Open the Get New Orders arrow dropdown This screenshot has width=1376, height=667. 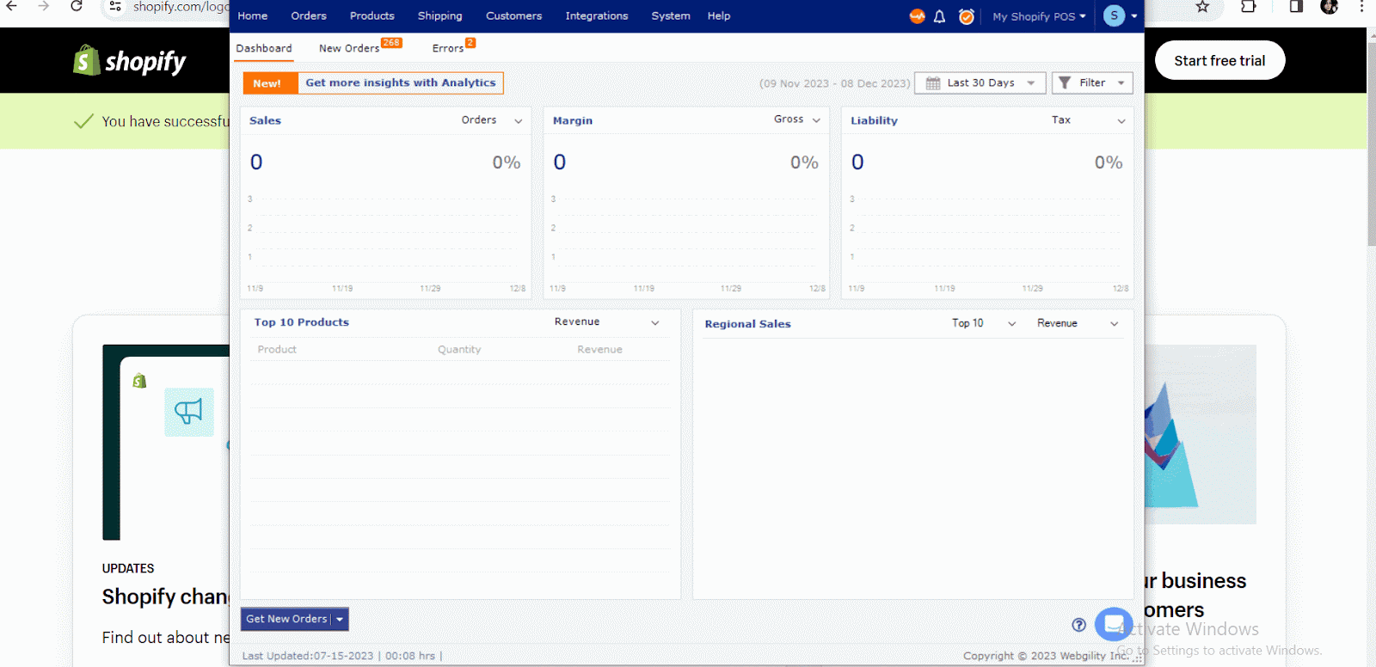[x=340, y=619]
